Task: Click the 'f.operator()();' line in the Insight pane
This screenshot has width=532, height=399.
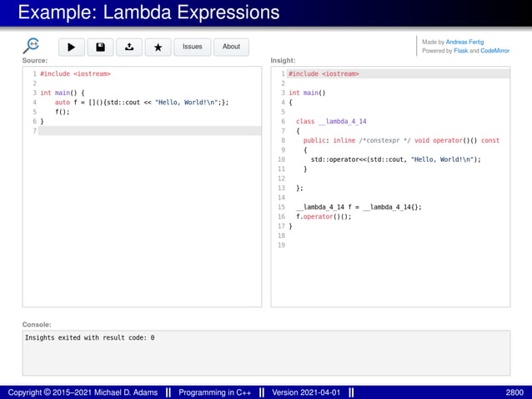Action: tap(324, 216)
